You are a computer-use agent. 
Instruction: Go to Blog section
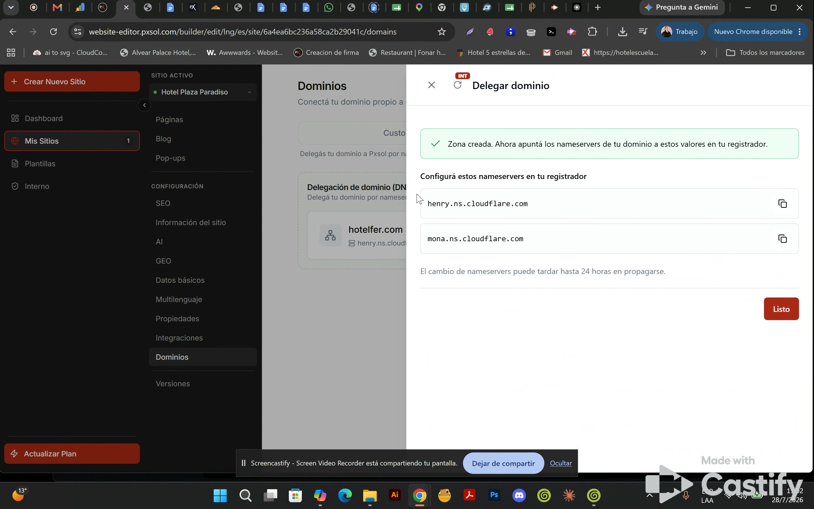(x=203, y=139)
